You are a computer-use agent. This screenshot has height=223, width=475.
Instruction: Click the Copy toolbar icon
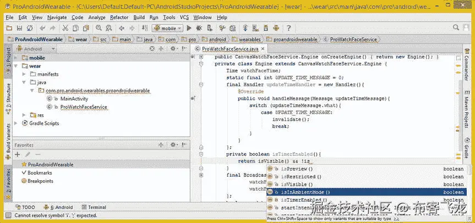point(75,28)
